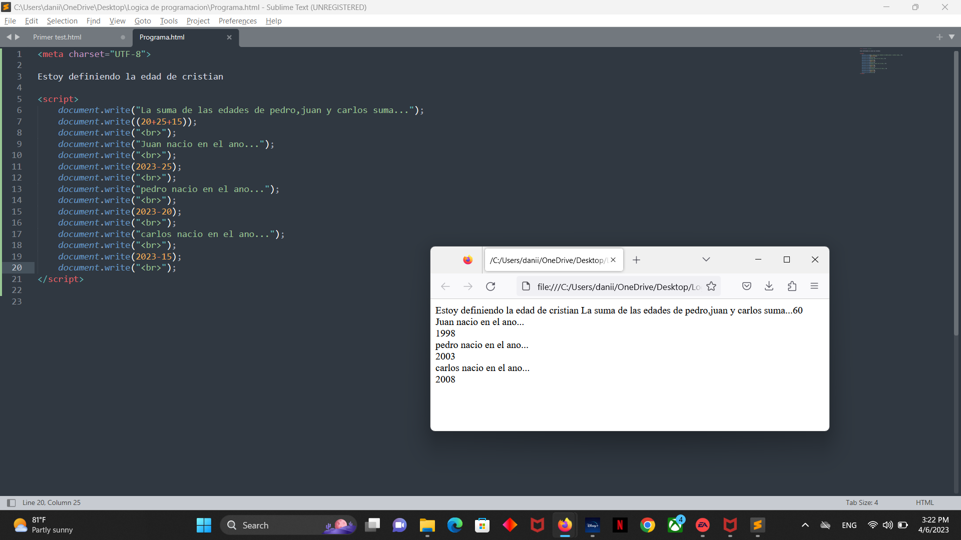
Task: Open File Explorer from taskbar
Action: (427, 525)
